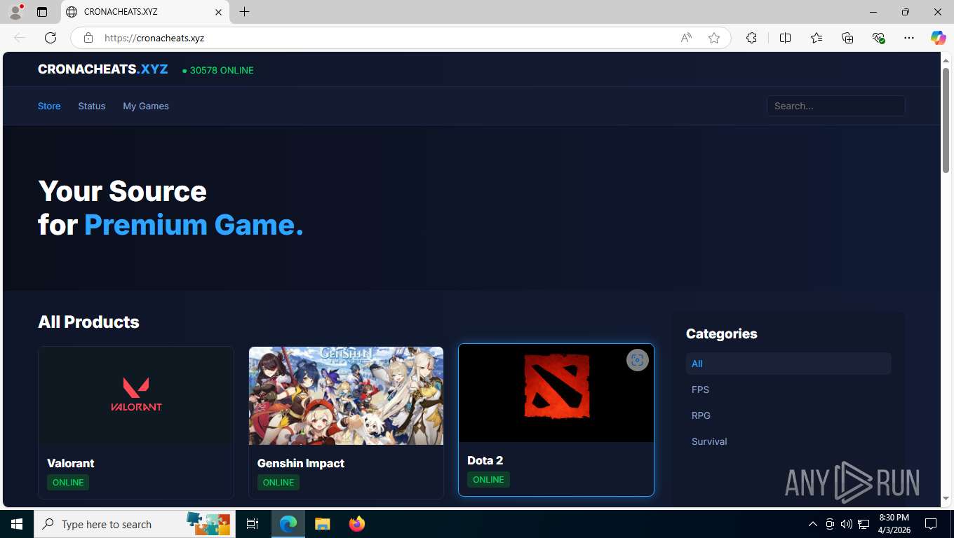
Task: Open Windows Start menu
Action: [x=17, y=524]
